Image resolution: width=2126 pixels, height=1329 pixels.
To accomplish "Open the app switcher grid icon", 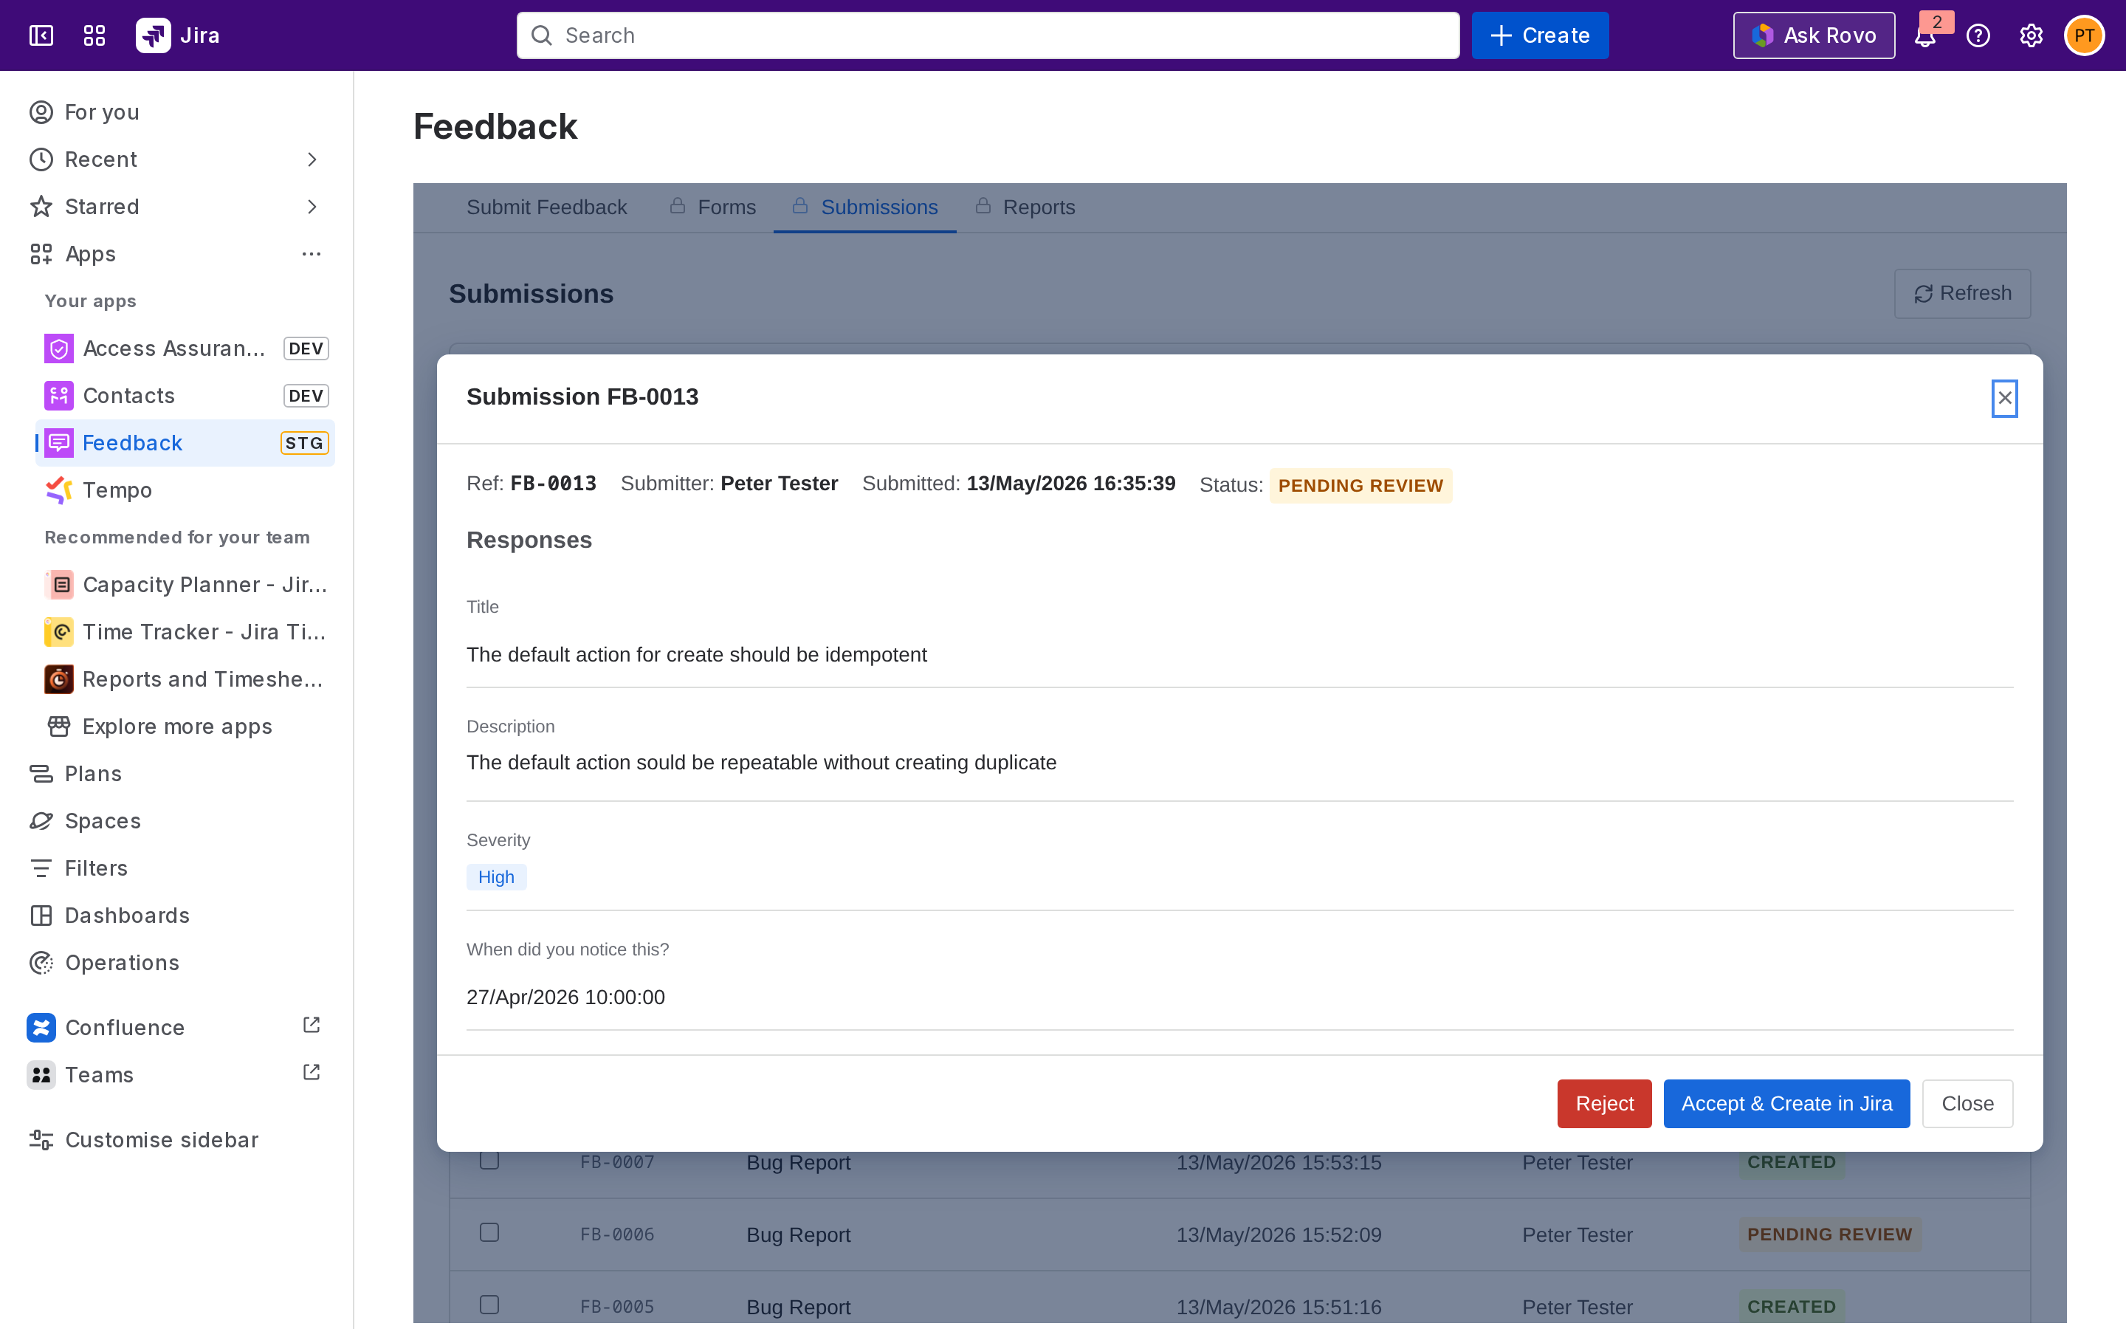I will tap(94, 35).
